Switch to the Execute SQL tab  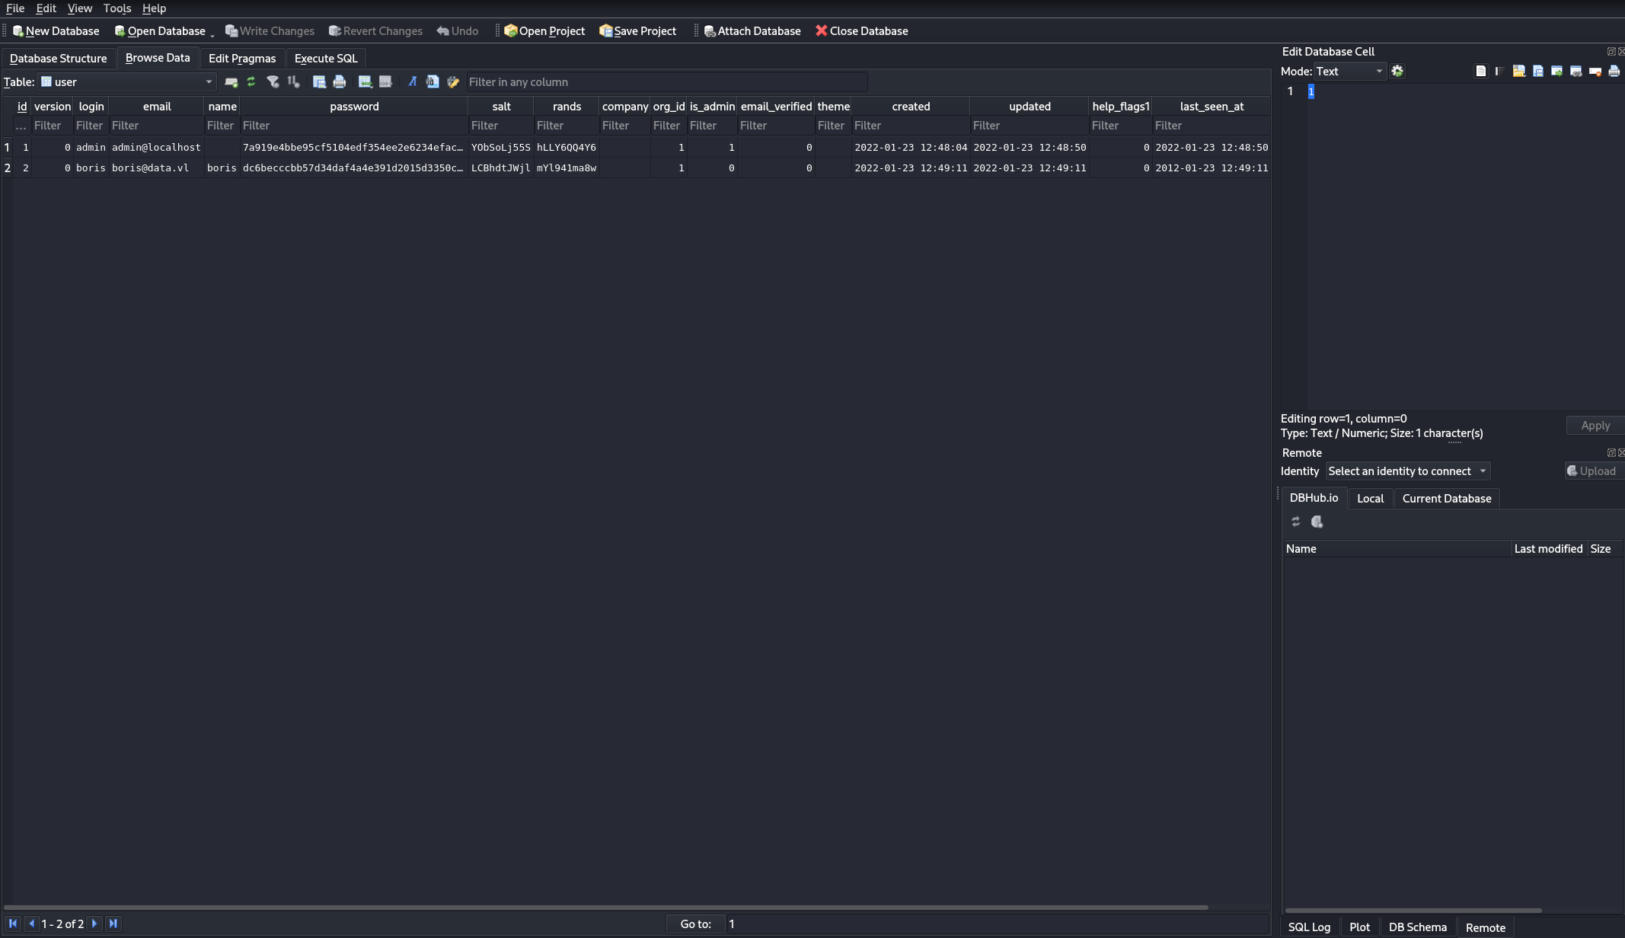tap(326, 58)
